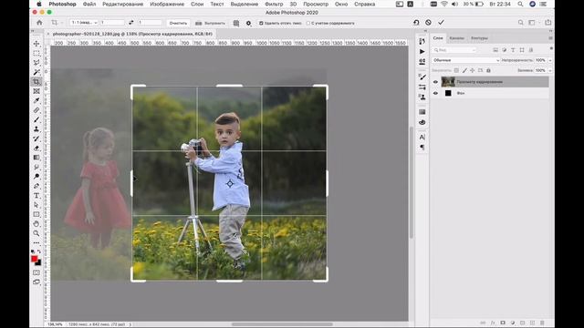The width and height of the screenshot is (584, 328).
Task: Select the Pen tool
Action: coord(36,186)
